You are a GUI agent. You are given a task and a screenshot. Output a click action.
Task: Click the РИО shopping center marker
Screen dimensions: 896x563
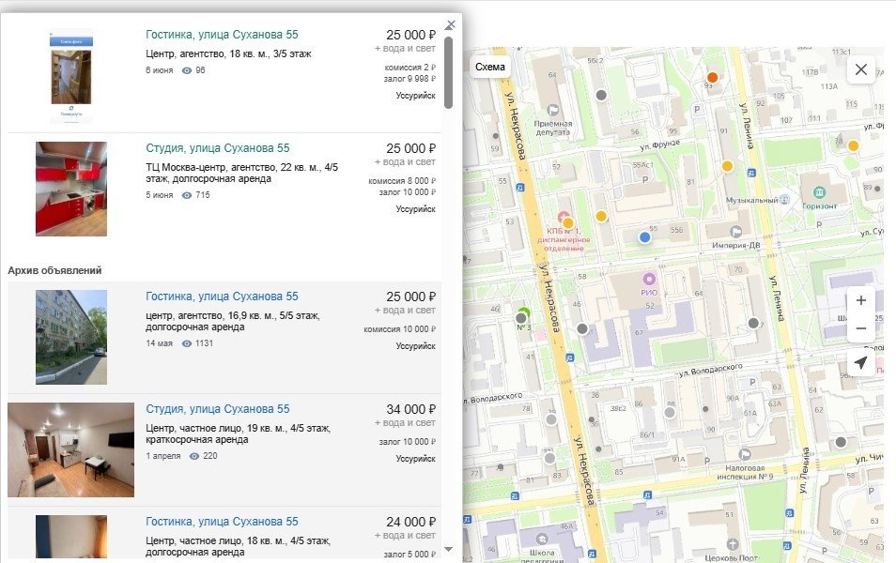click(x=649, y=280)
